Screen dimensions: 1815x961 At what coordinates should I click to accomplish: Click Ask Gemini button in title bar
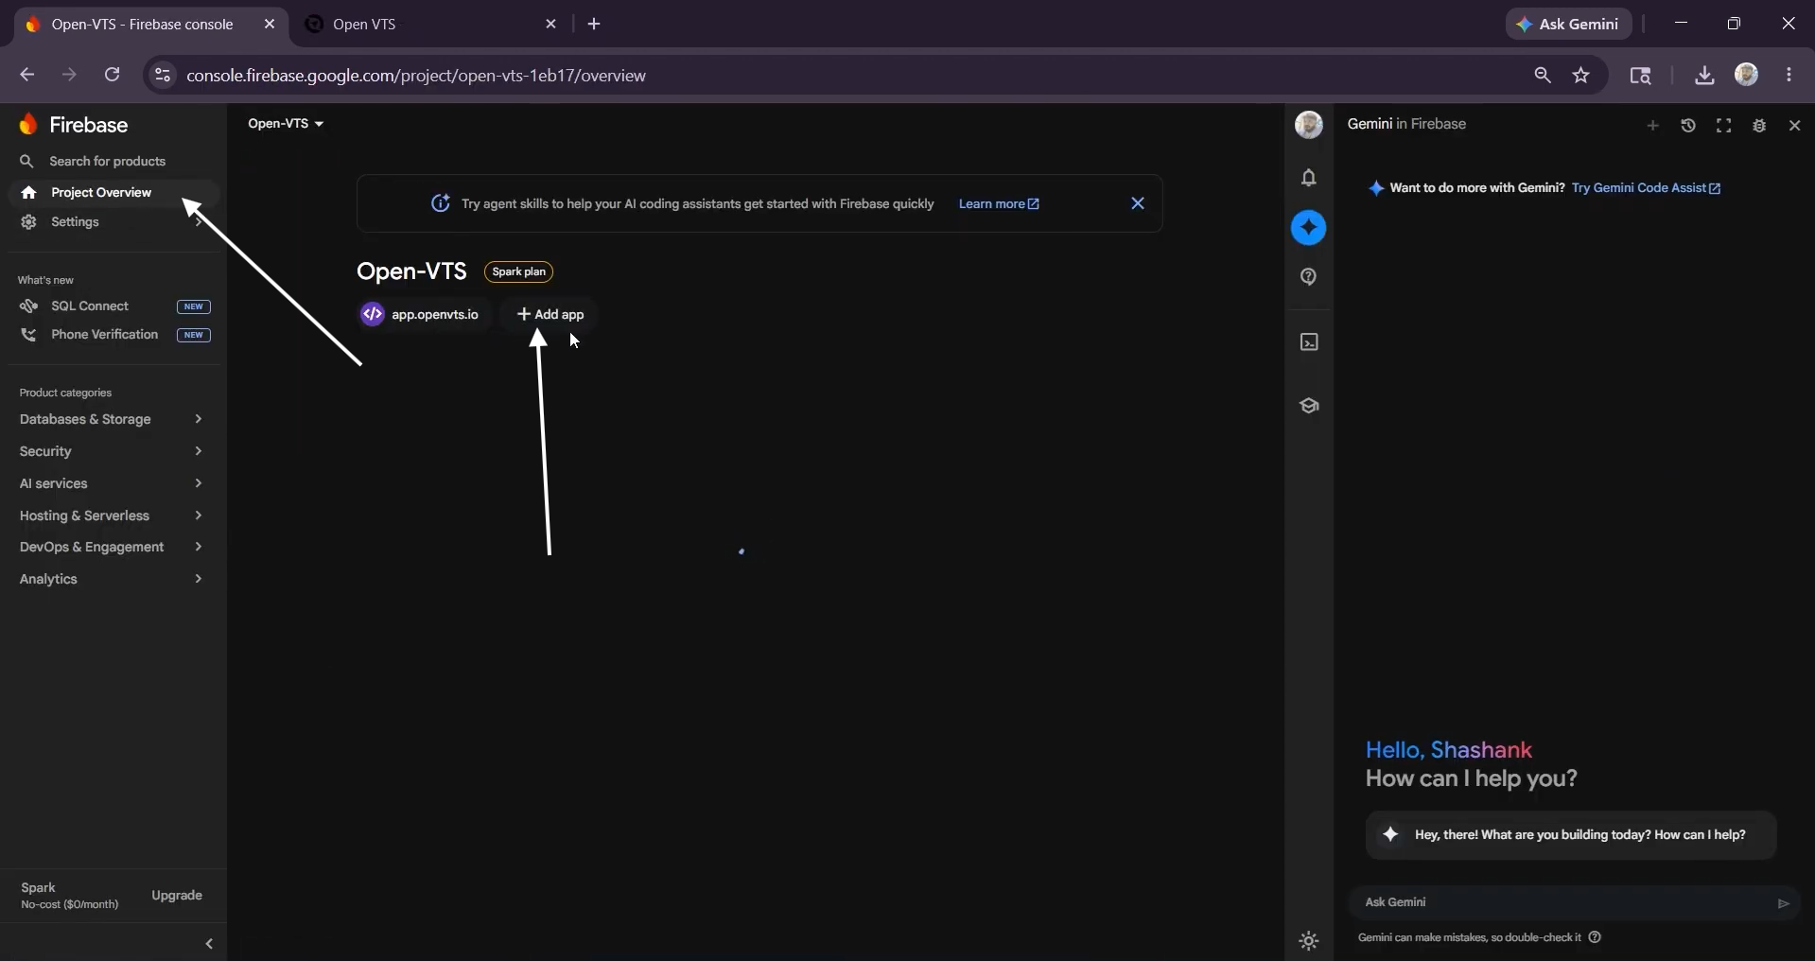pyautogui.click(x=1569, y=25)
